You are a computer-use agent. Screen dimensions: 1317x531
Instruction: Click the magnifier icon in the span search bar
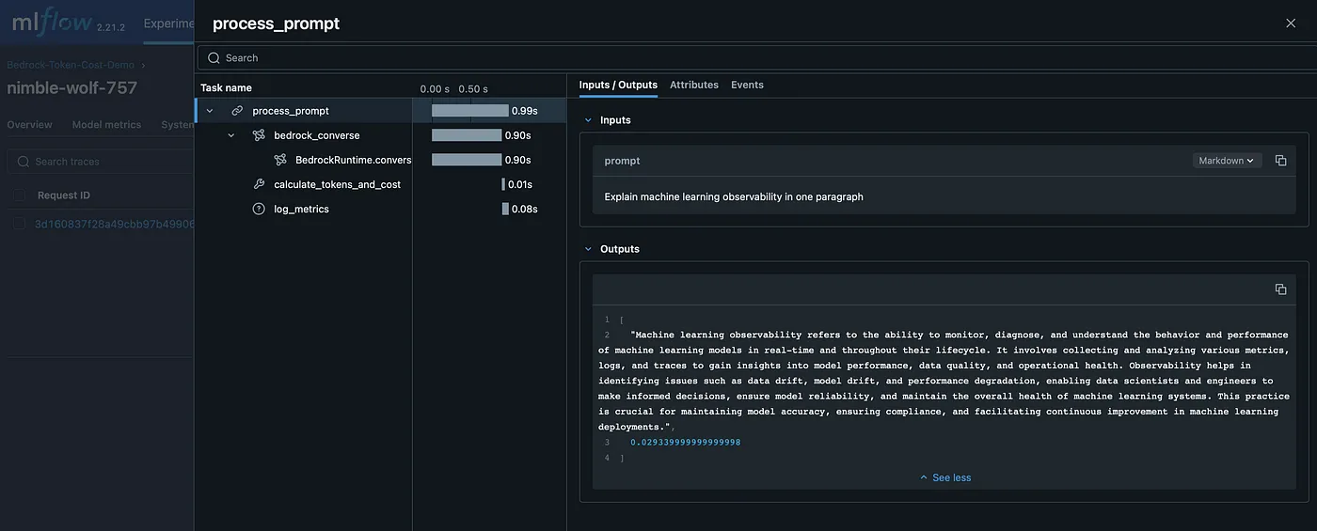214,58
